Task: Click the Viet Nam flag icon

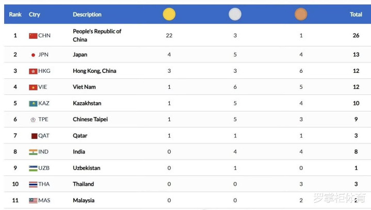Action: click(33, 87)
